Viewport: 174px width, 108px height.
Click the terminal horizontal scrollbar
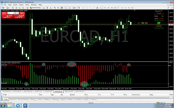[87, 97]
